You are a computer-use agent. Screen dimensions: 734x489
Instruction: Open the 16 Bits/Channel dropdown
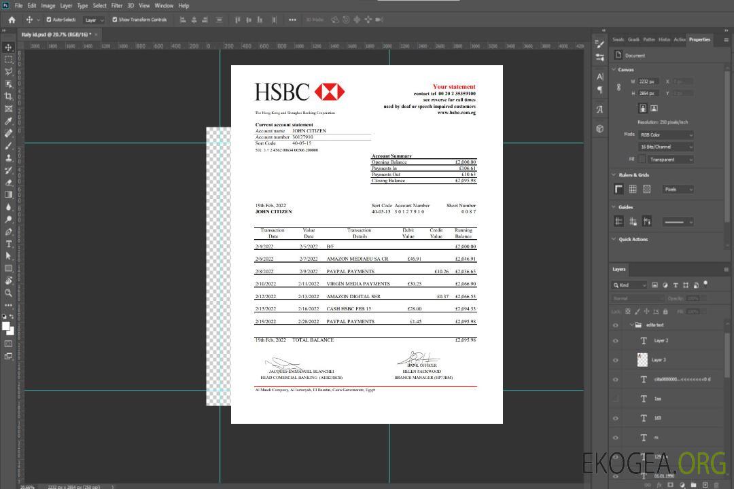click(x=666, y=147)
